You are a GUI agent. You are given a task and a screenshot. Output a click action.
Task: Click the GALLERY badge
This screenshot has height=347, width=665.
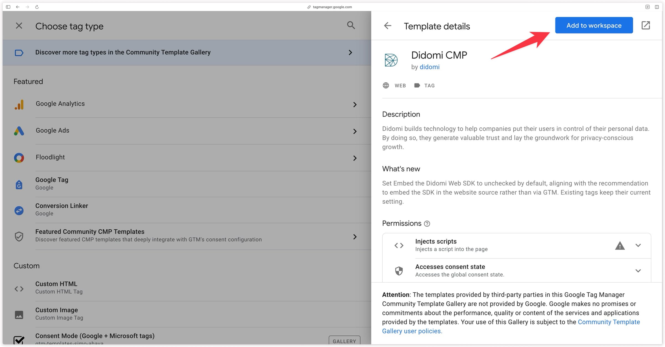point(344,341)
